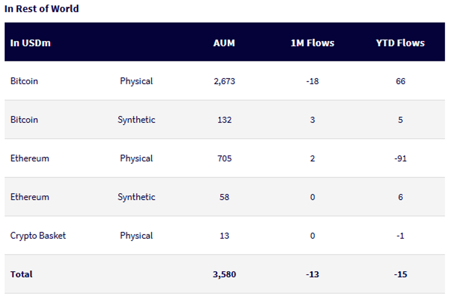Click the In Rest of World heading
This screenshot has height=297, width=450.
tap(41, 9)
